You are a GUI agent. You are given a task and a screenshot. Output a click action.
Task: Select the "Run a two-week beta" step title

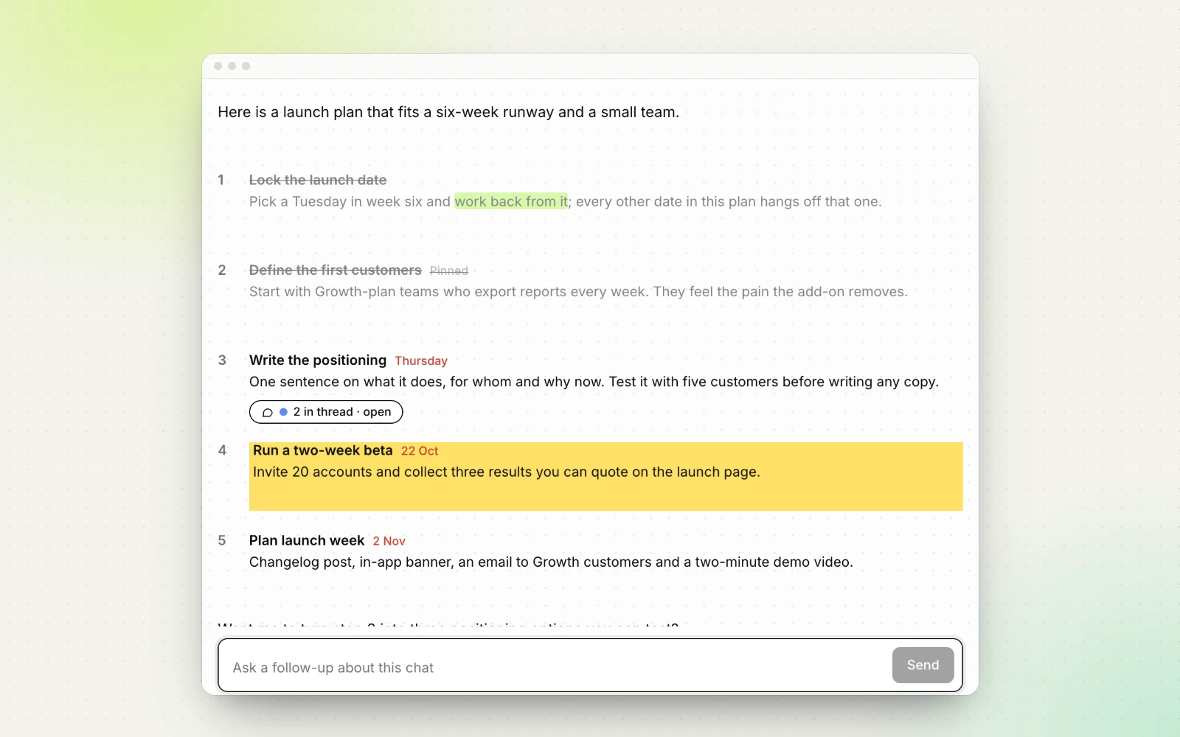[x=323, y=450]
